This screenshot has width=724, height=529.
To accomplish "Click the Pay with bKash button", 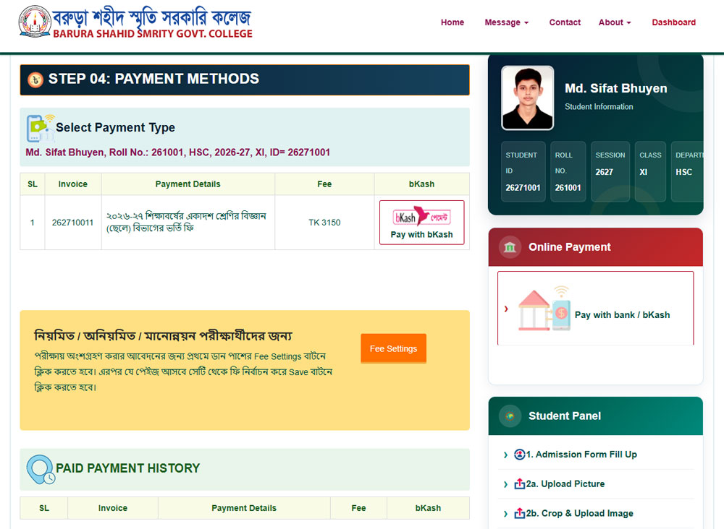I will [421, 223].
